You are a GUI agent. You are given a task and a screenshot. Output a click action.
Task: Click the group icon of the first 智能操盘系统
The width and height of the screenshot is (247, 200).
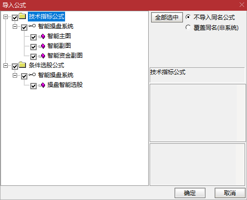click(x=32, y=26)
